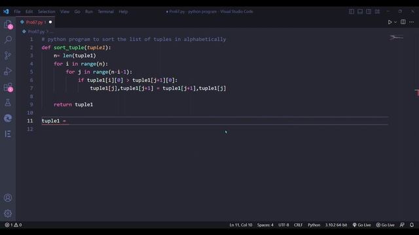The image size is (419, 235).
Task: Open the Help menu
Action: 123,12
